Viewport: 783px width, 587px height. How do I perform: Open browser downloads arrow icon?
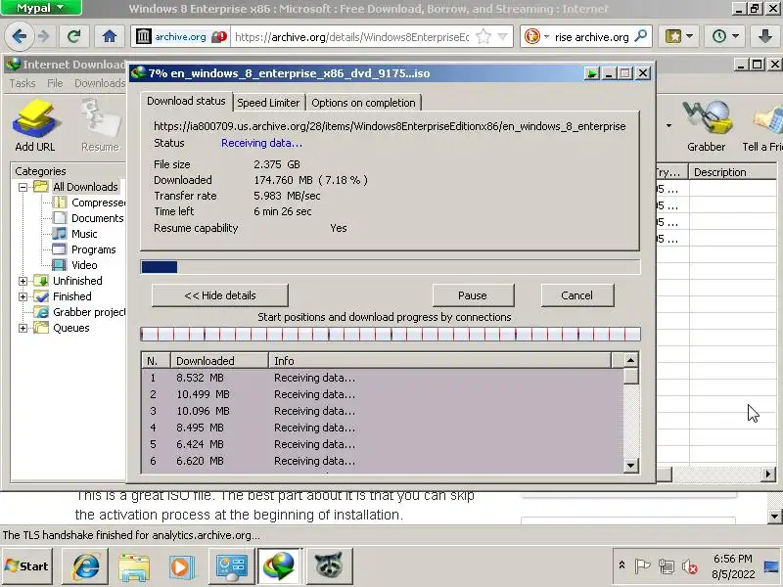coord(764,36)
